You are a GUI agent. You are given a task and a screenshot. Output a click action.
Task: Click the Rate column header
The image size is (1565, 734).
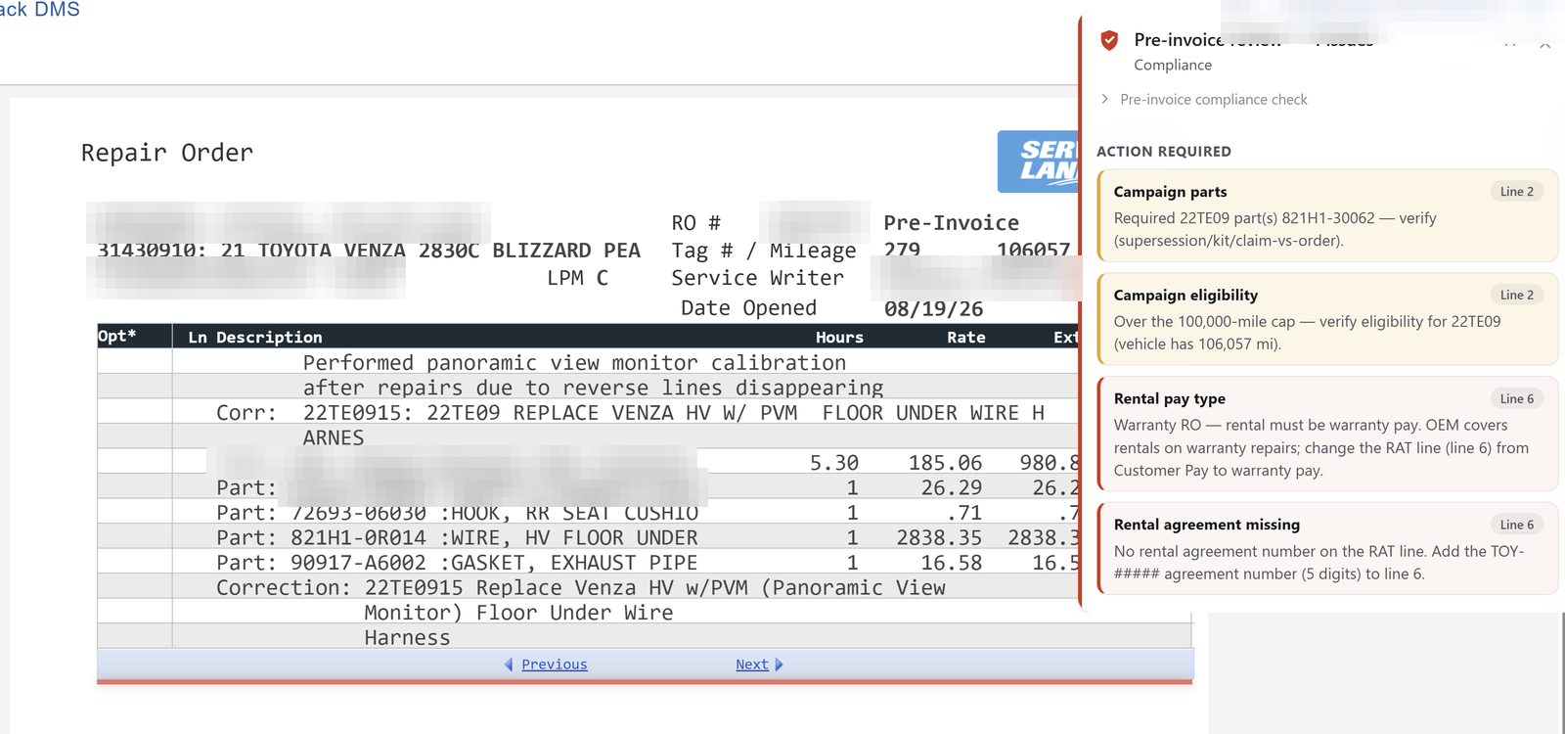[x=966, y=338]
